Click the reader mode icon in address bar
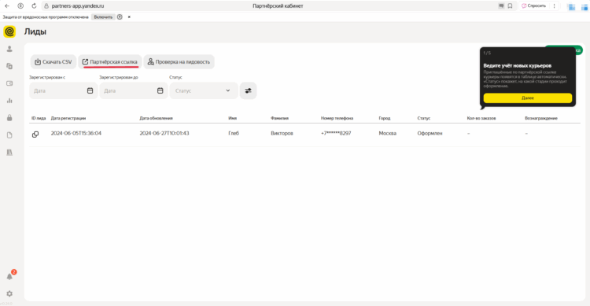This screenshot has width=590, height=306. pyautogui.click(x=501, y=6)
